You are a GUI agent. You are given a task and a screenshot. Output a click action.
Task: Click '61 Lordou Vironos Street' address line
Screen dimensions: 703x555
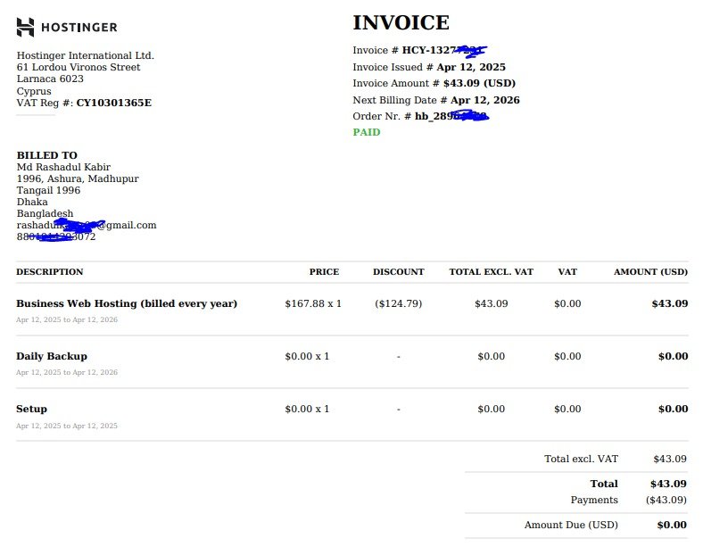pos(79,67)
